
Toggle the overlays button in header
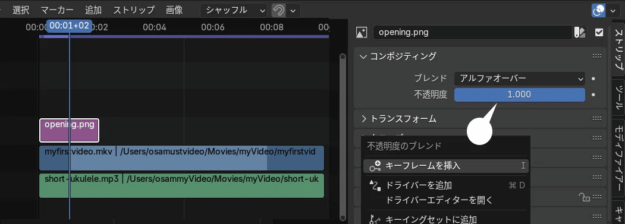[599, 10]
